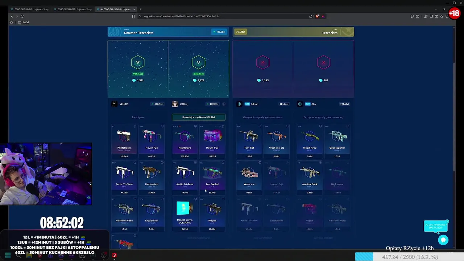Click Z00m_'s 182.32zł balance badge
The image size is (464, 261).
[213, 104]
